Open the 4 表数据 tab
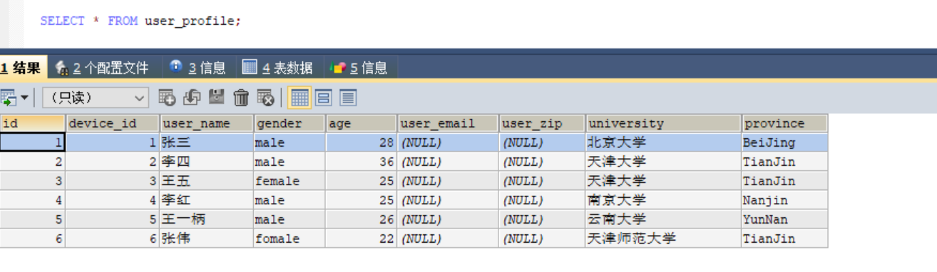 coord(278,68)
